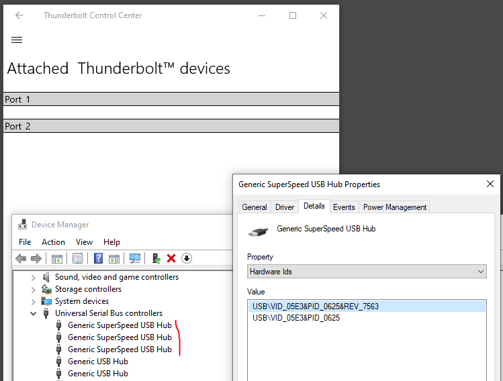The width and height of the screenshot is (503, 381).
Task: Select hardware ID value ending REV_7563
Action: point(367,307)
